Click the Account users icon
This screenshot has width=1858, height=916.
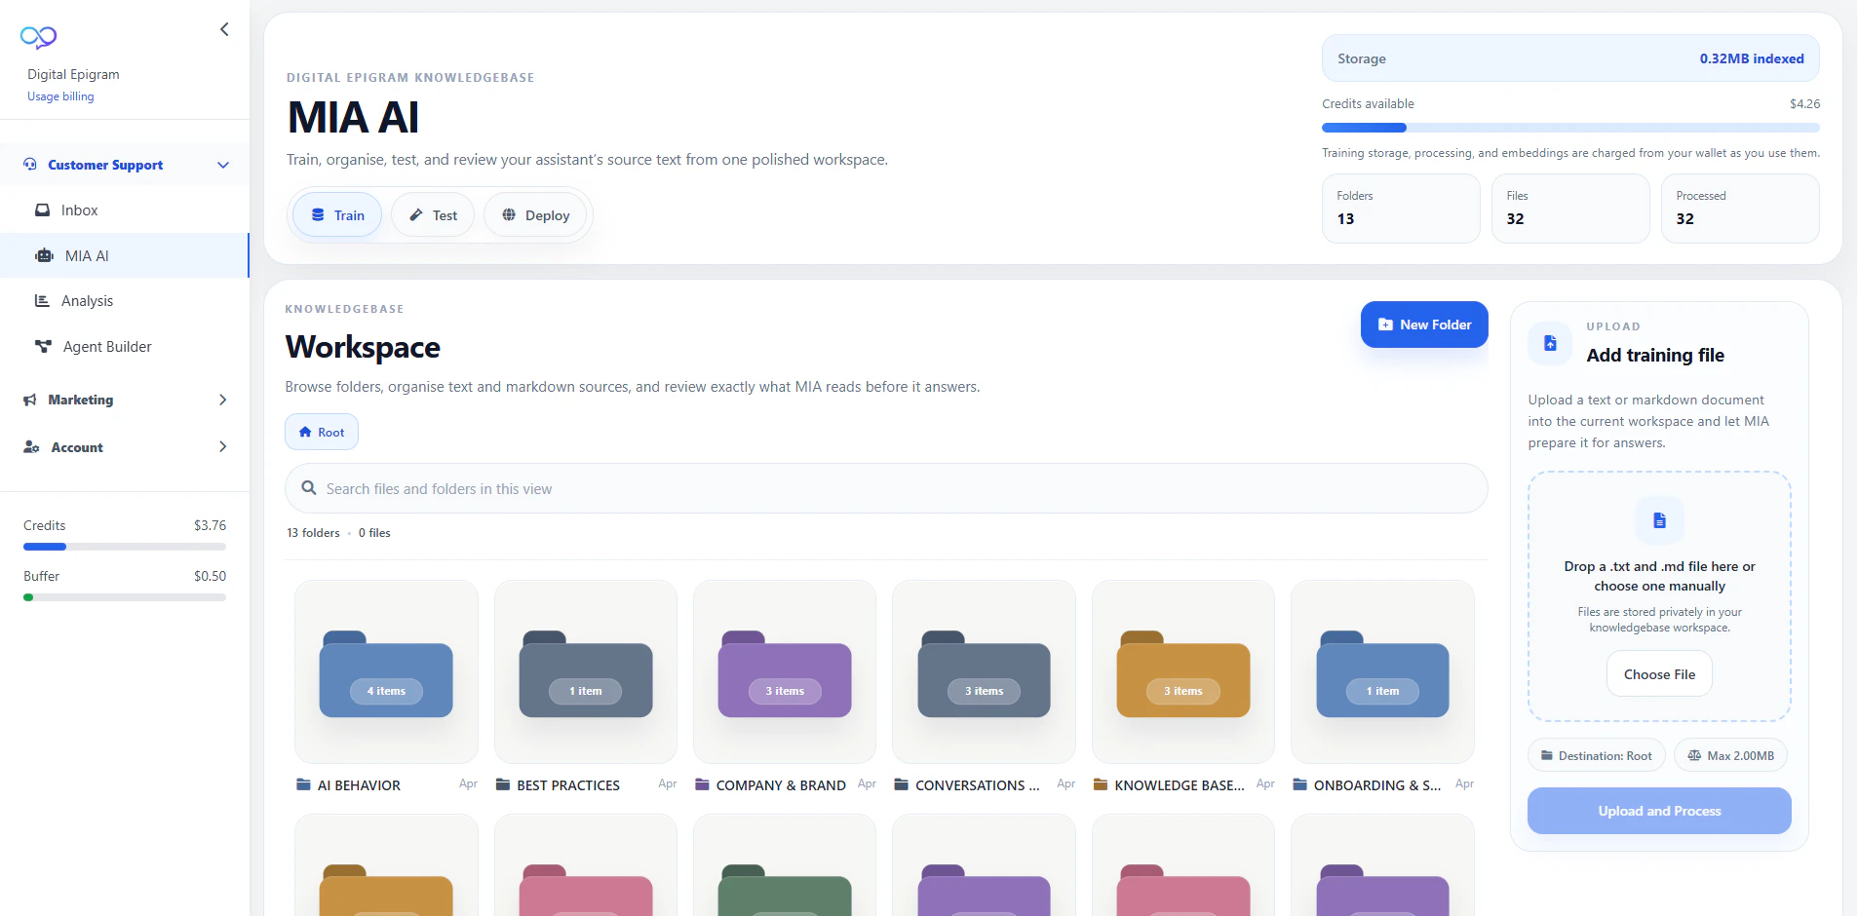tap(31, 447)
